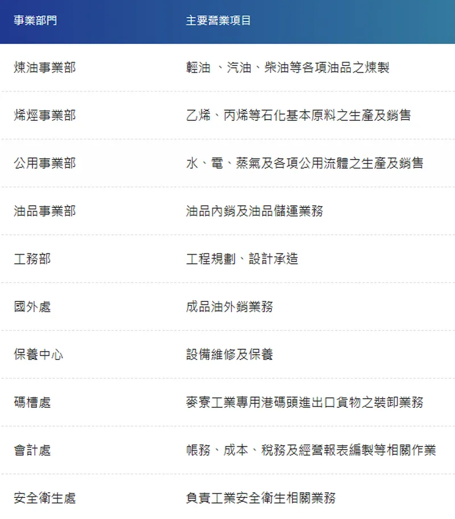Image resolution: width=455 pixels, height=519 pixels.
Task: Click the 油品內銷及油品儲運業務 description
Action: [255, 211]
